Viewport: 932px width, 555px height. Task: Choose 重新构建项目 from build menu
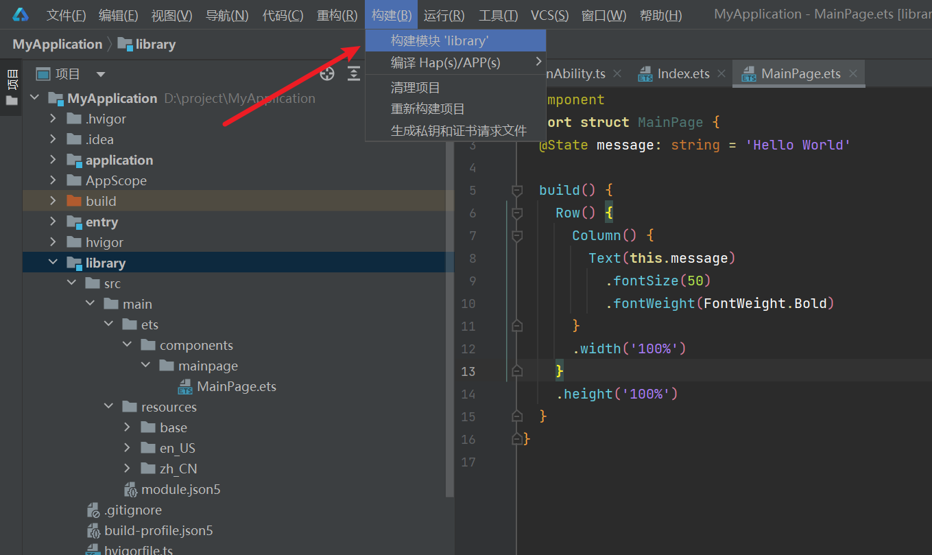tap(455, 109)
